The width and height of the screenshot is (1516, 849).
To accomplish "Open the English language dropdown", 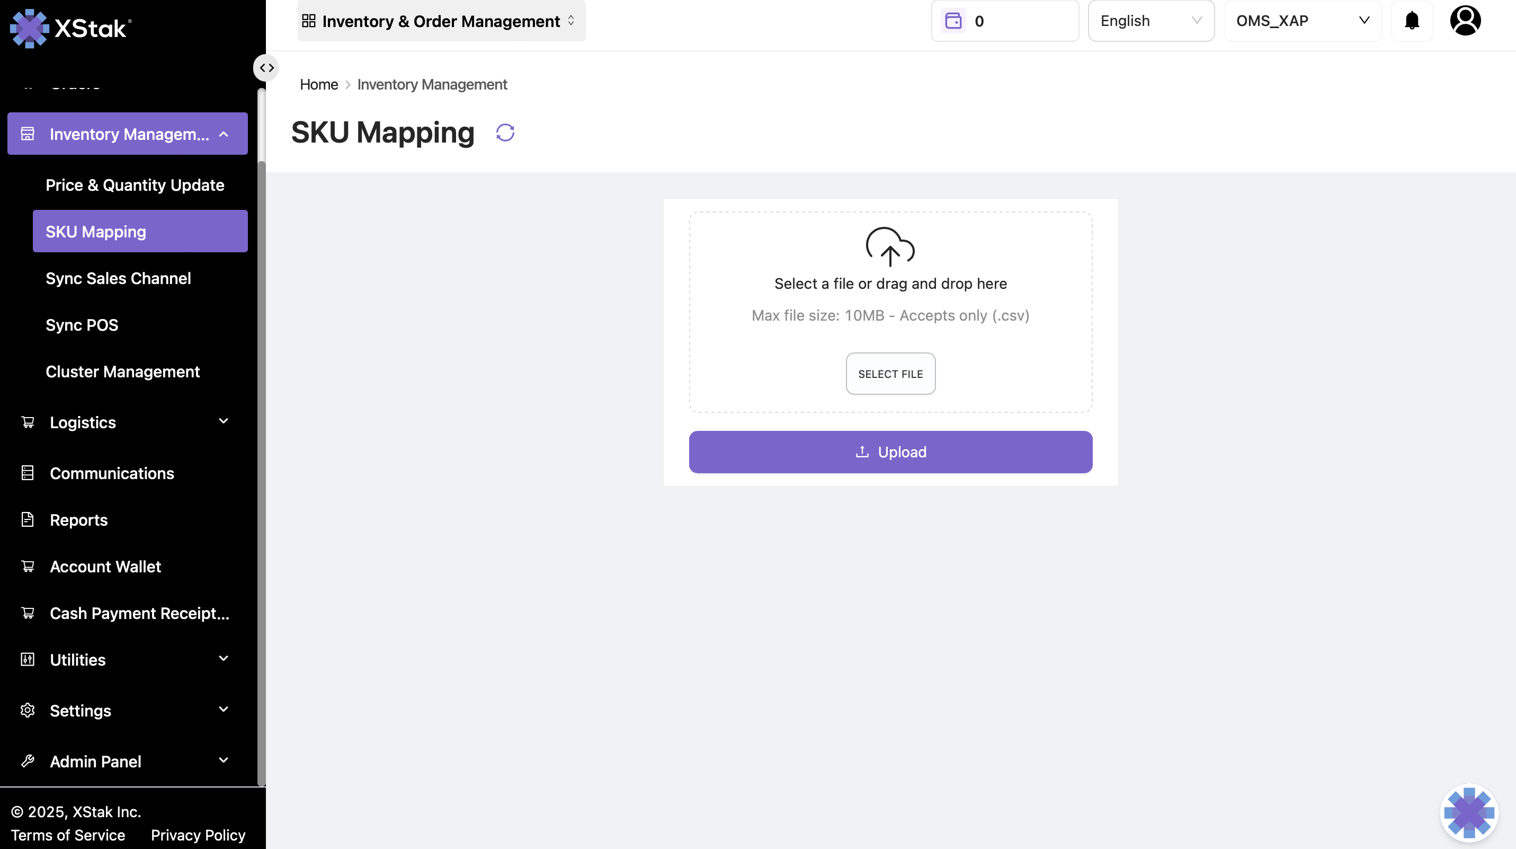I will [1151, 21].
